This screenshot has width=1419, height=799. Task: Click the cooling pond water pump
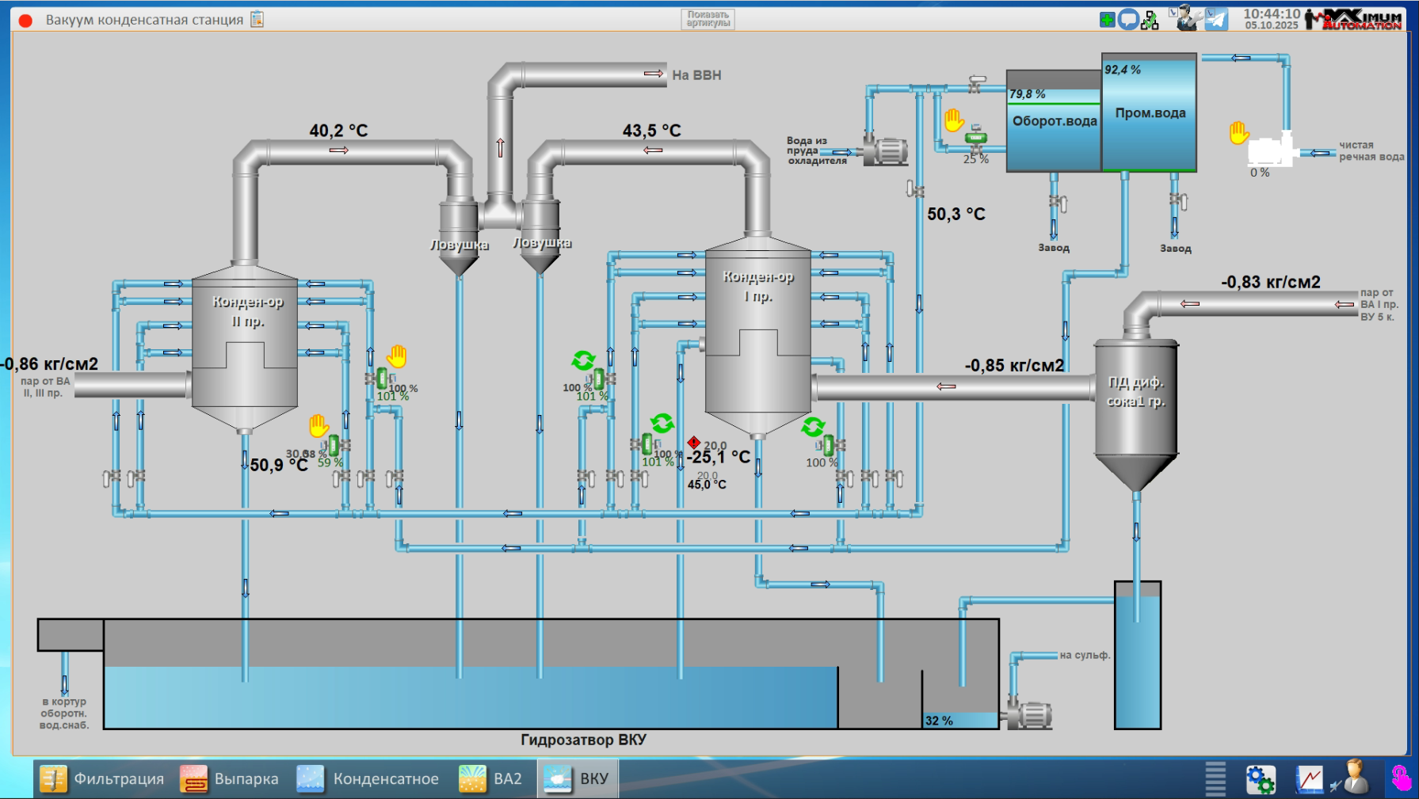coord(886,150)
